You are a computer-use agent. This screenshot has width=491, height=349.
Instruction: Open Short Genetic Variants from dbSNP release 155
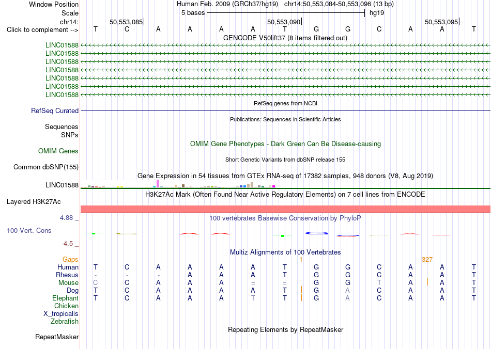pyautogui.click(x=285, y=160)
